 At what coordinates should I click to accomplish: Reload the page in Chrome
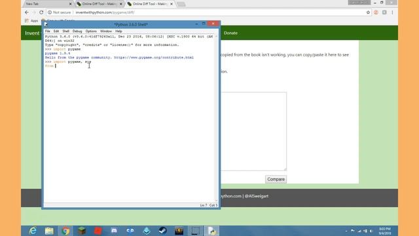41,12
